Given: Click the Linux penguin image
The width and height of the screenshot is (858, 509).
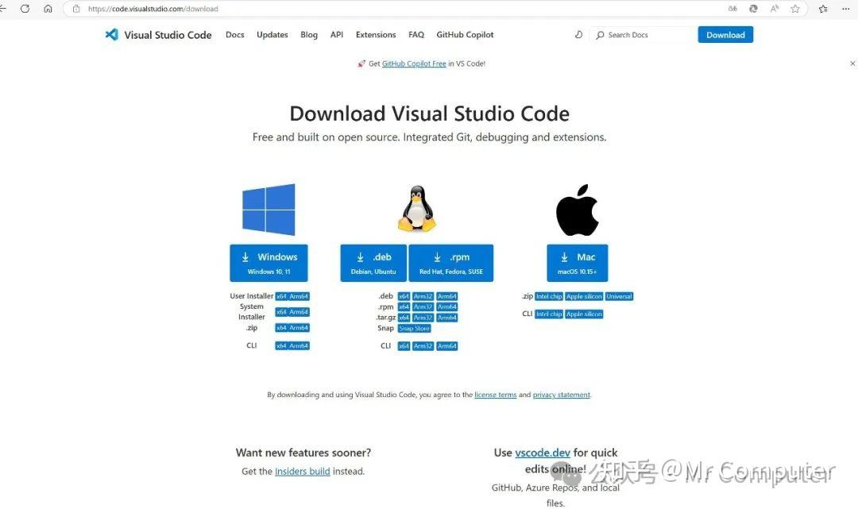Looking at the screenshot, I should click(416, 208).
